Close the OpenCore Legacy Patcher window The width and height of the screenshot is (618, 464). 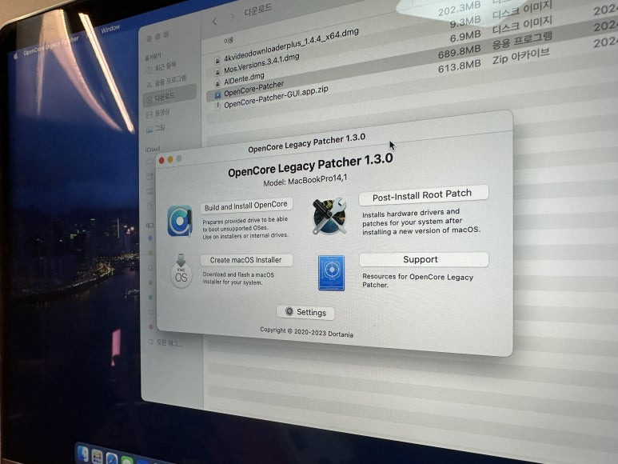click(x=161, y=160)
